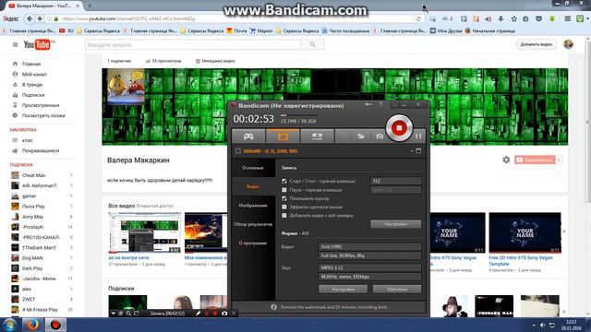The height and width of the screenshot is (332, 591).
Task: Click the channel avatar picture on banner
Action: pos(126,86)
